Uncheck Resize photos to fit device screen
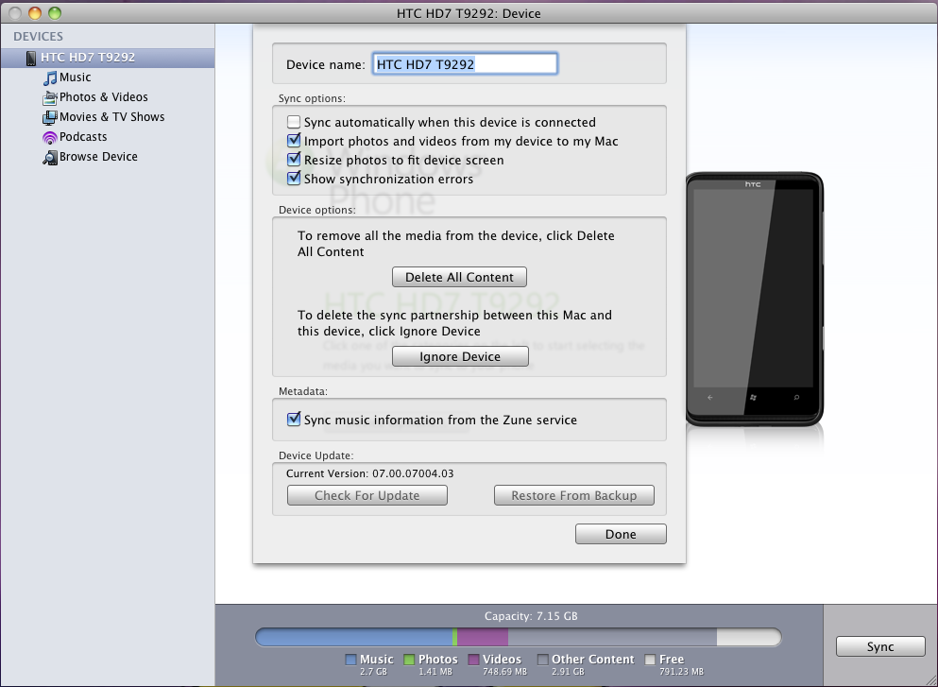The height and width of the screenshot is (687, 938). point(294,159)
